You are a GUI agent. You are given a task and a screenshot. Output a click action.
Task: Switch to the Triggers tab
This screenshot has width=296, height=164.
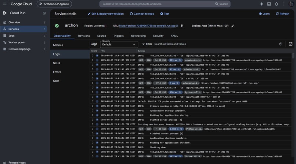click(x=118, y=36)
